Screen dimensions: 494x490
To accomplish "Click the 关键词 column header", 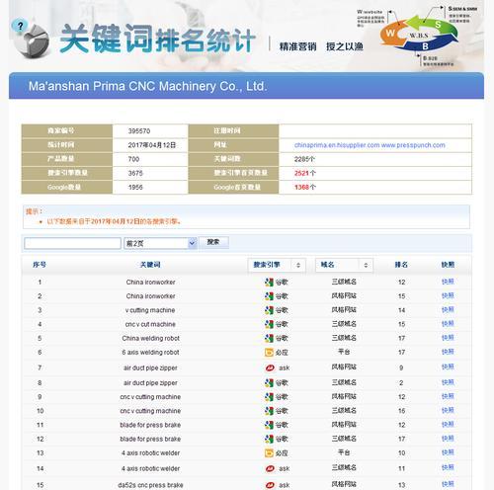I will point(150,265).
